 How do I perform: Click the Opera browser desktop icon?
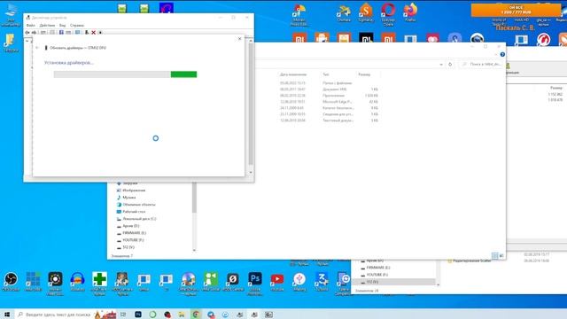pyautogui.click(x=388, y=14)
